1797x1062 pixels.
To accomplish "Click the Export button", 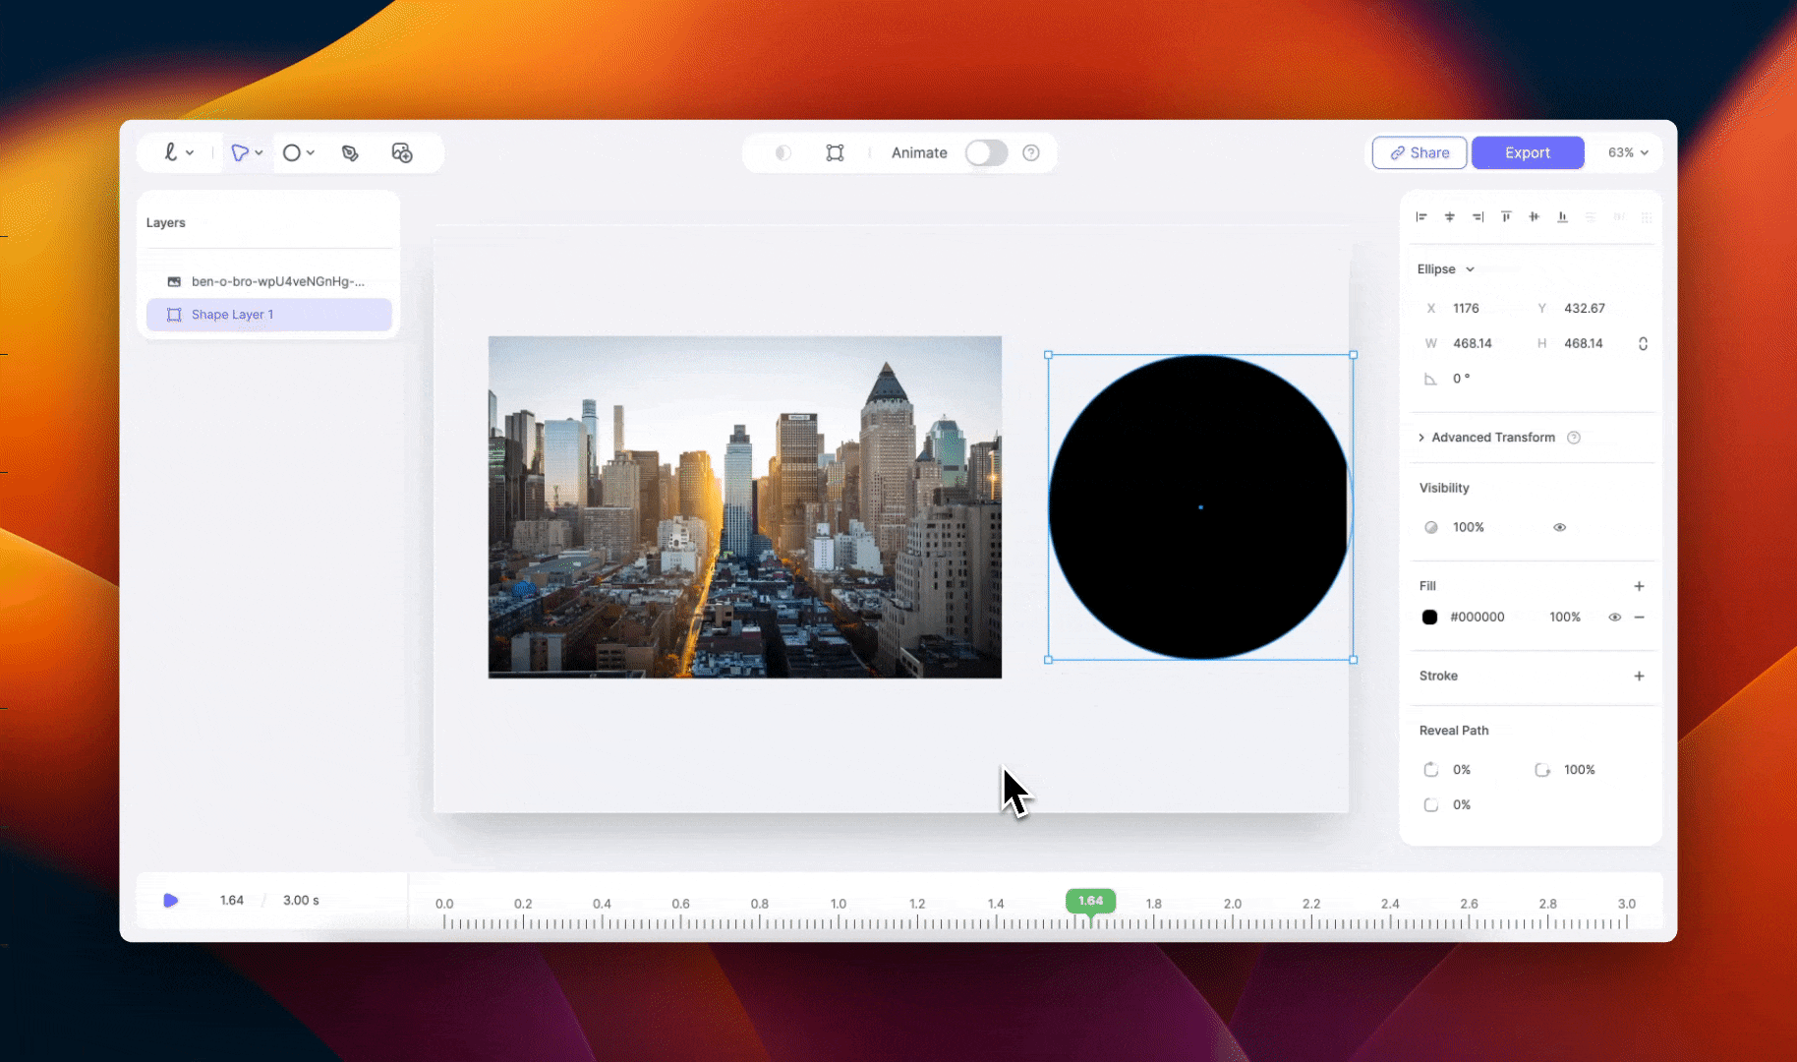I will click(1527, 152).
